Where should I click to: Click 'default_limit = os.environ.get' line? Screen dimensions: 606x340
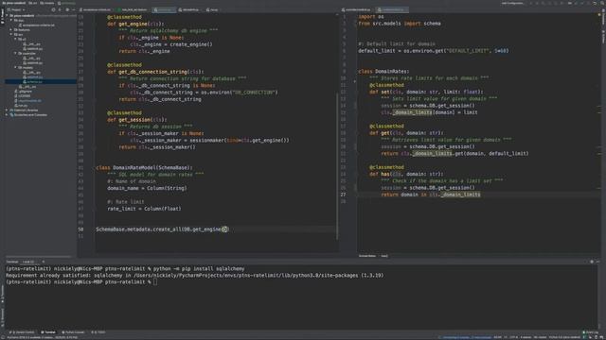point(434,50)
